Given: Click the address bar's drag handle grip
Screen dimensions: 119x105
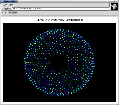Looking at the screenshot, I should point(2,9).
